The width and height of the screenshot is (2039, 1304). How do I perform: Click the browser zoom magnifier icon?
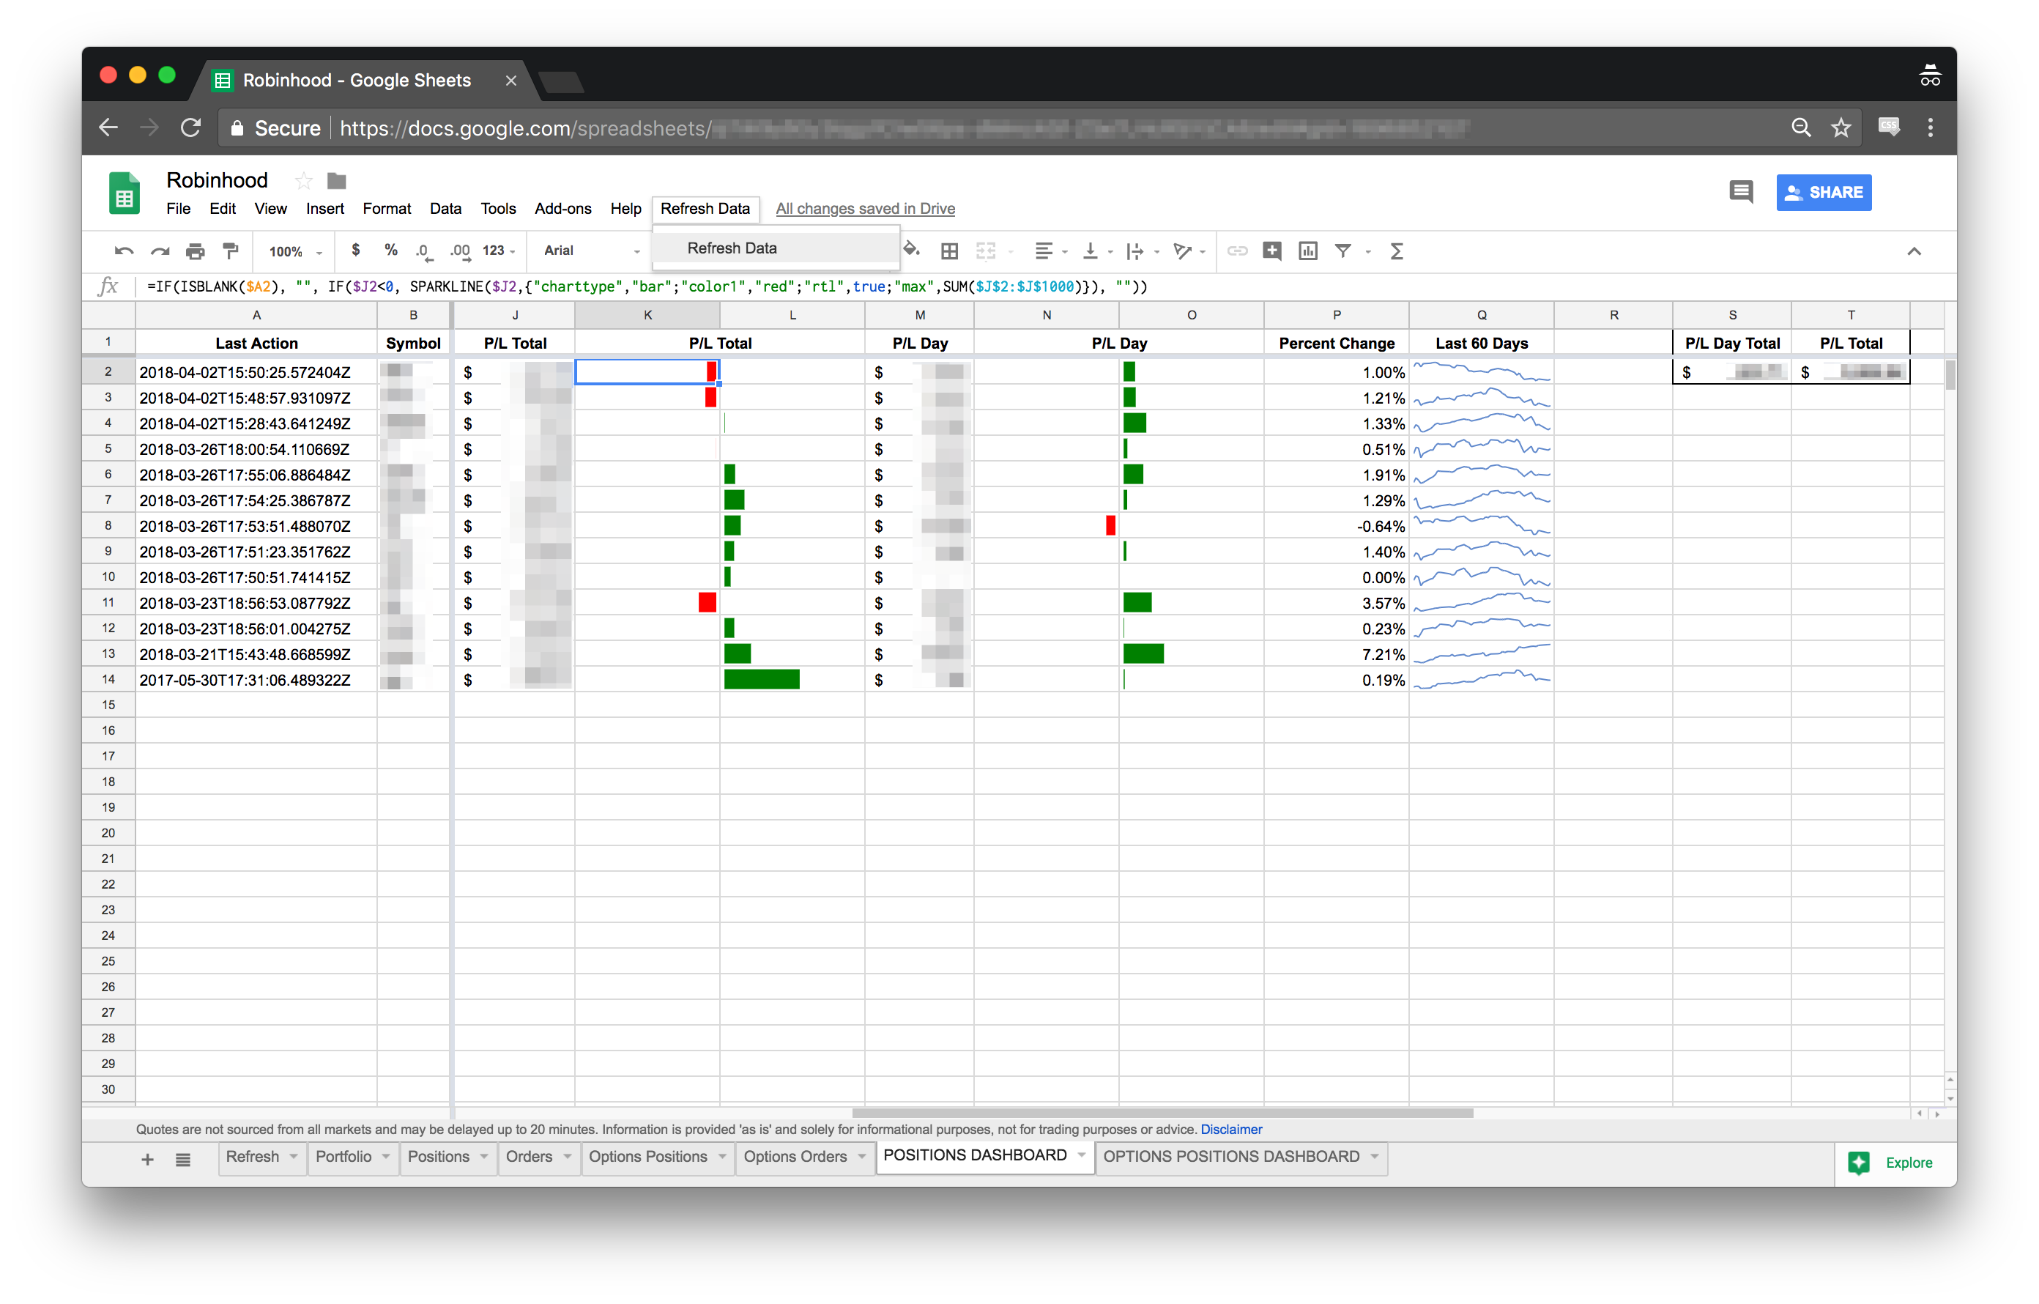(1800, 128)
